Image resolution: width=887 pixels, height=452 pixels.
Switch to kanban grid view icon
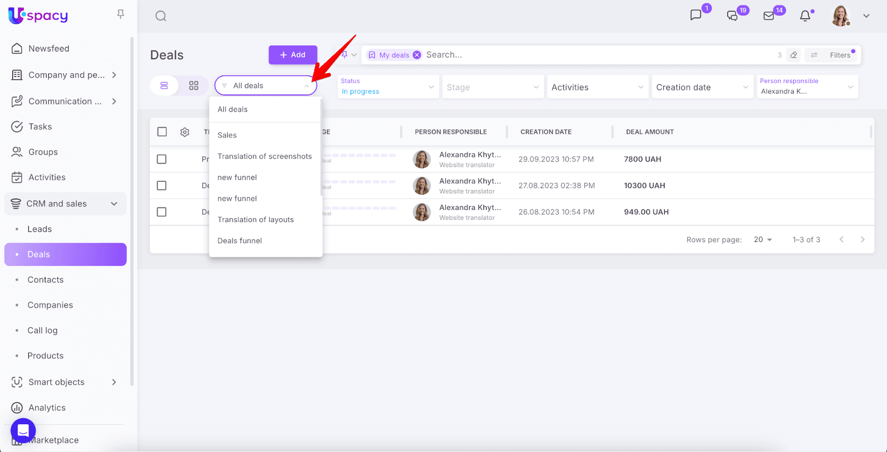tap(193, 86)
